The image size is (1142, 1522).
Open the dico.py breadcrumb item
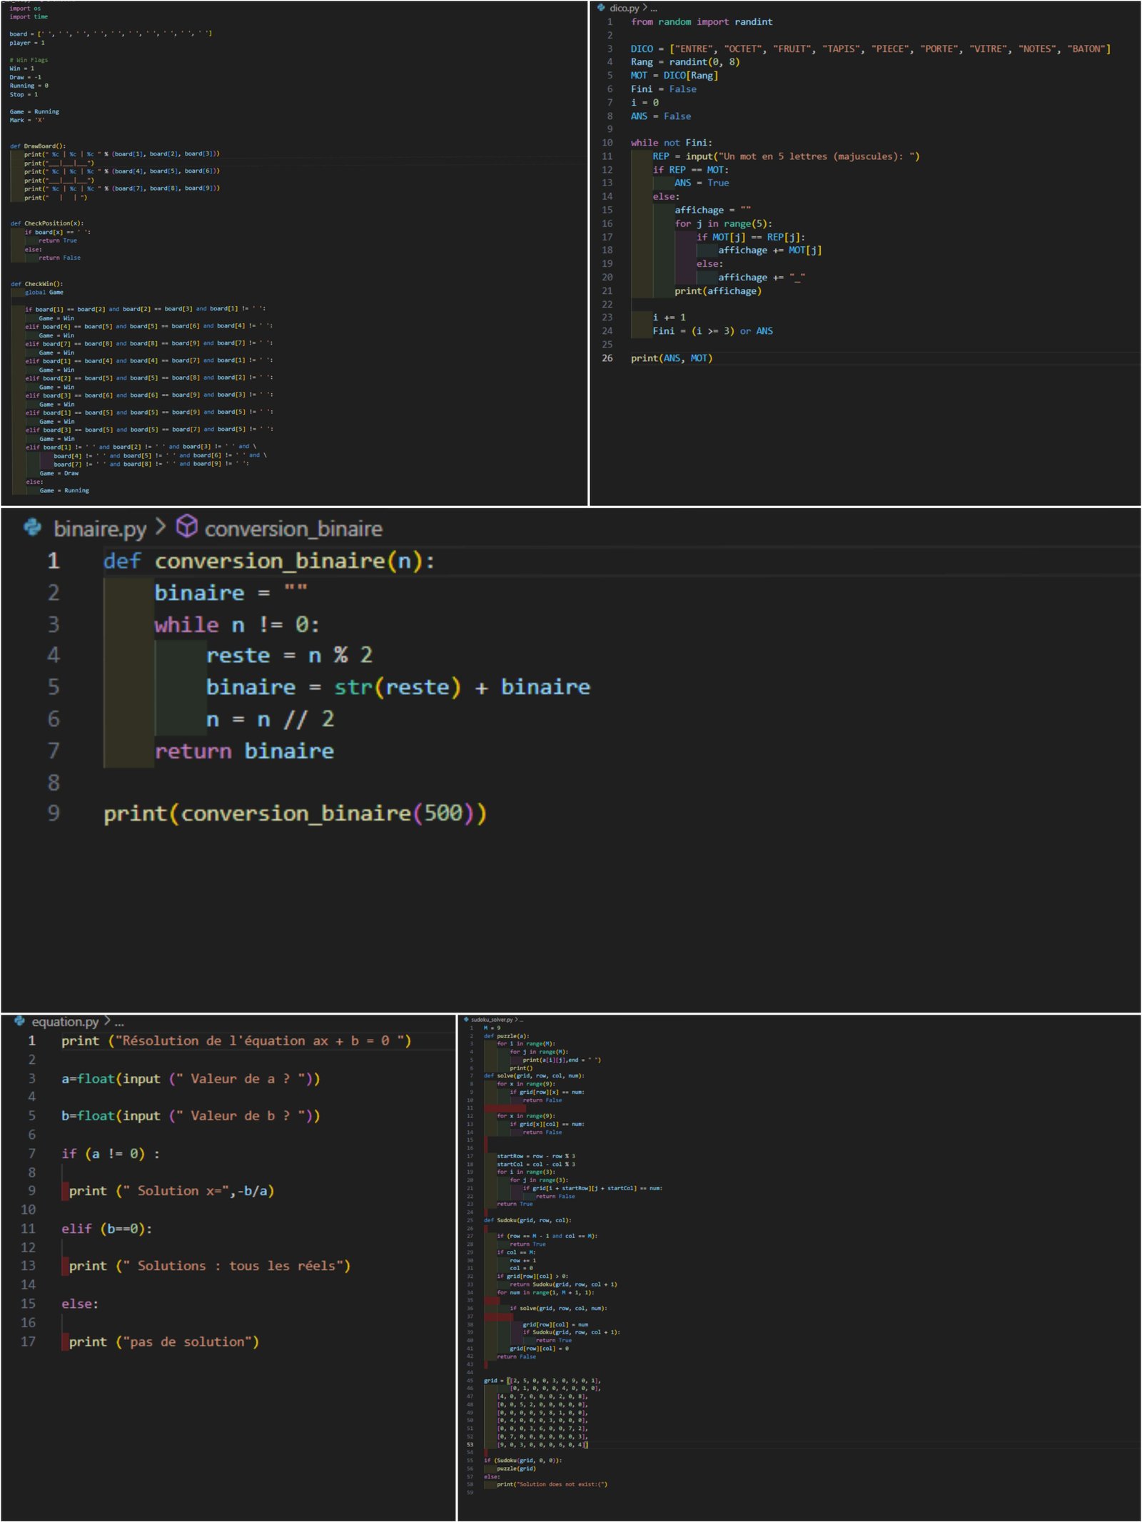pyautogui.click(x=624, y=8)
